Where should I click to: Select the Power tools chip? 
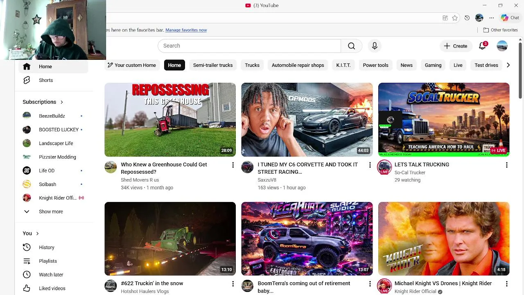(x=375, y=65)
